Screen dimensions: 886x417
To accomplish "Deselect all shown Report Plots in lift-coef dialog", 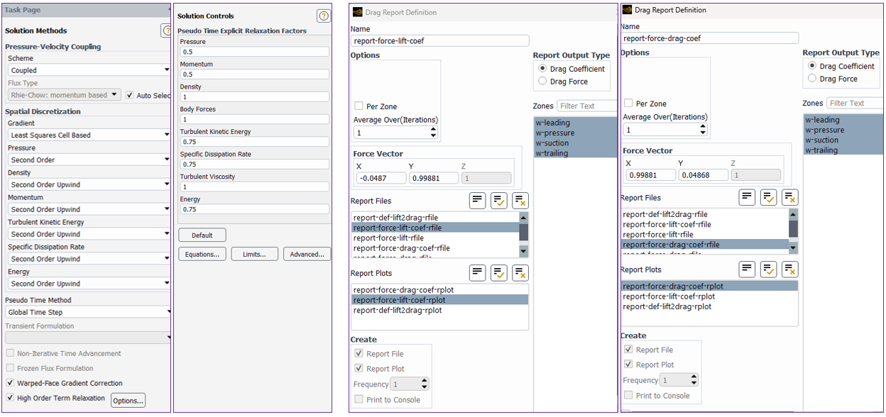I will [520, 273].
